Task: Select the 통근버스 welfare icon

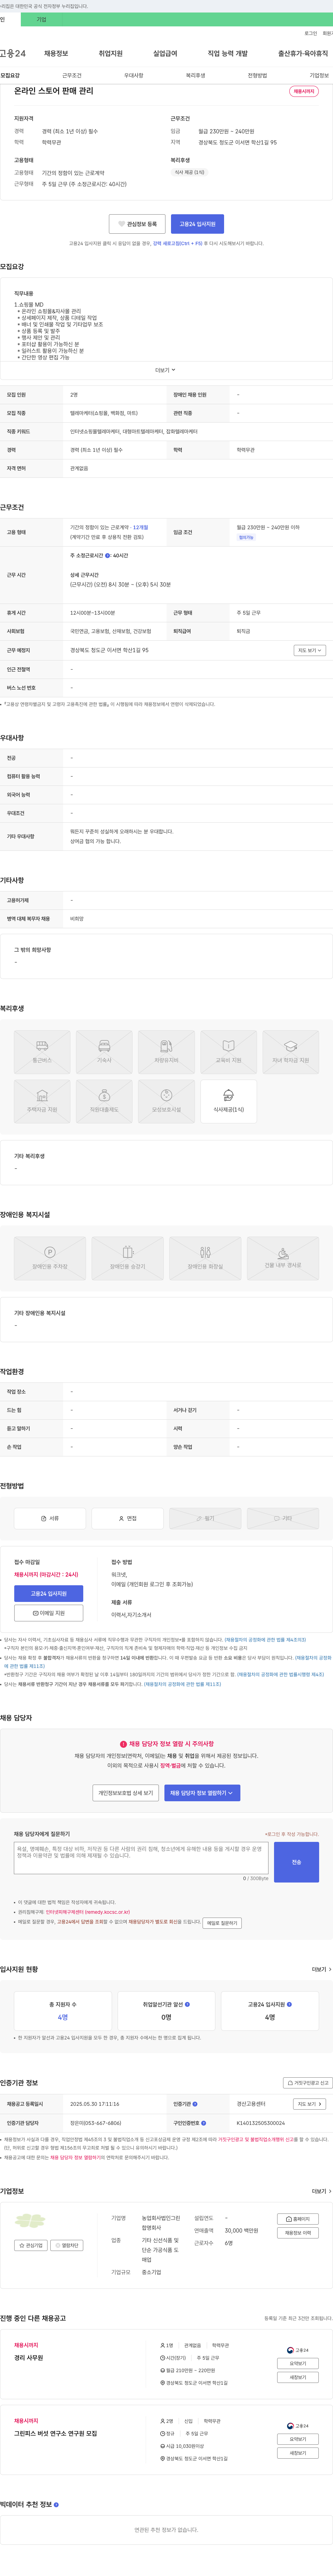Action: point(42,1052)
